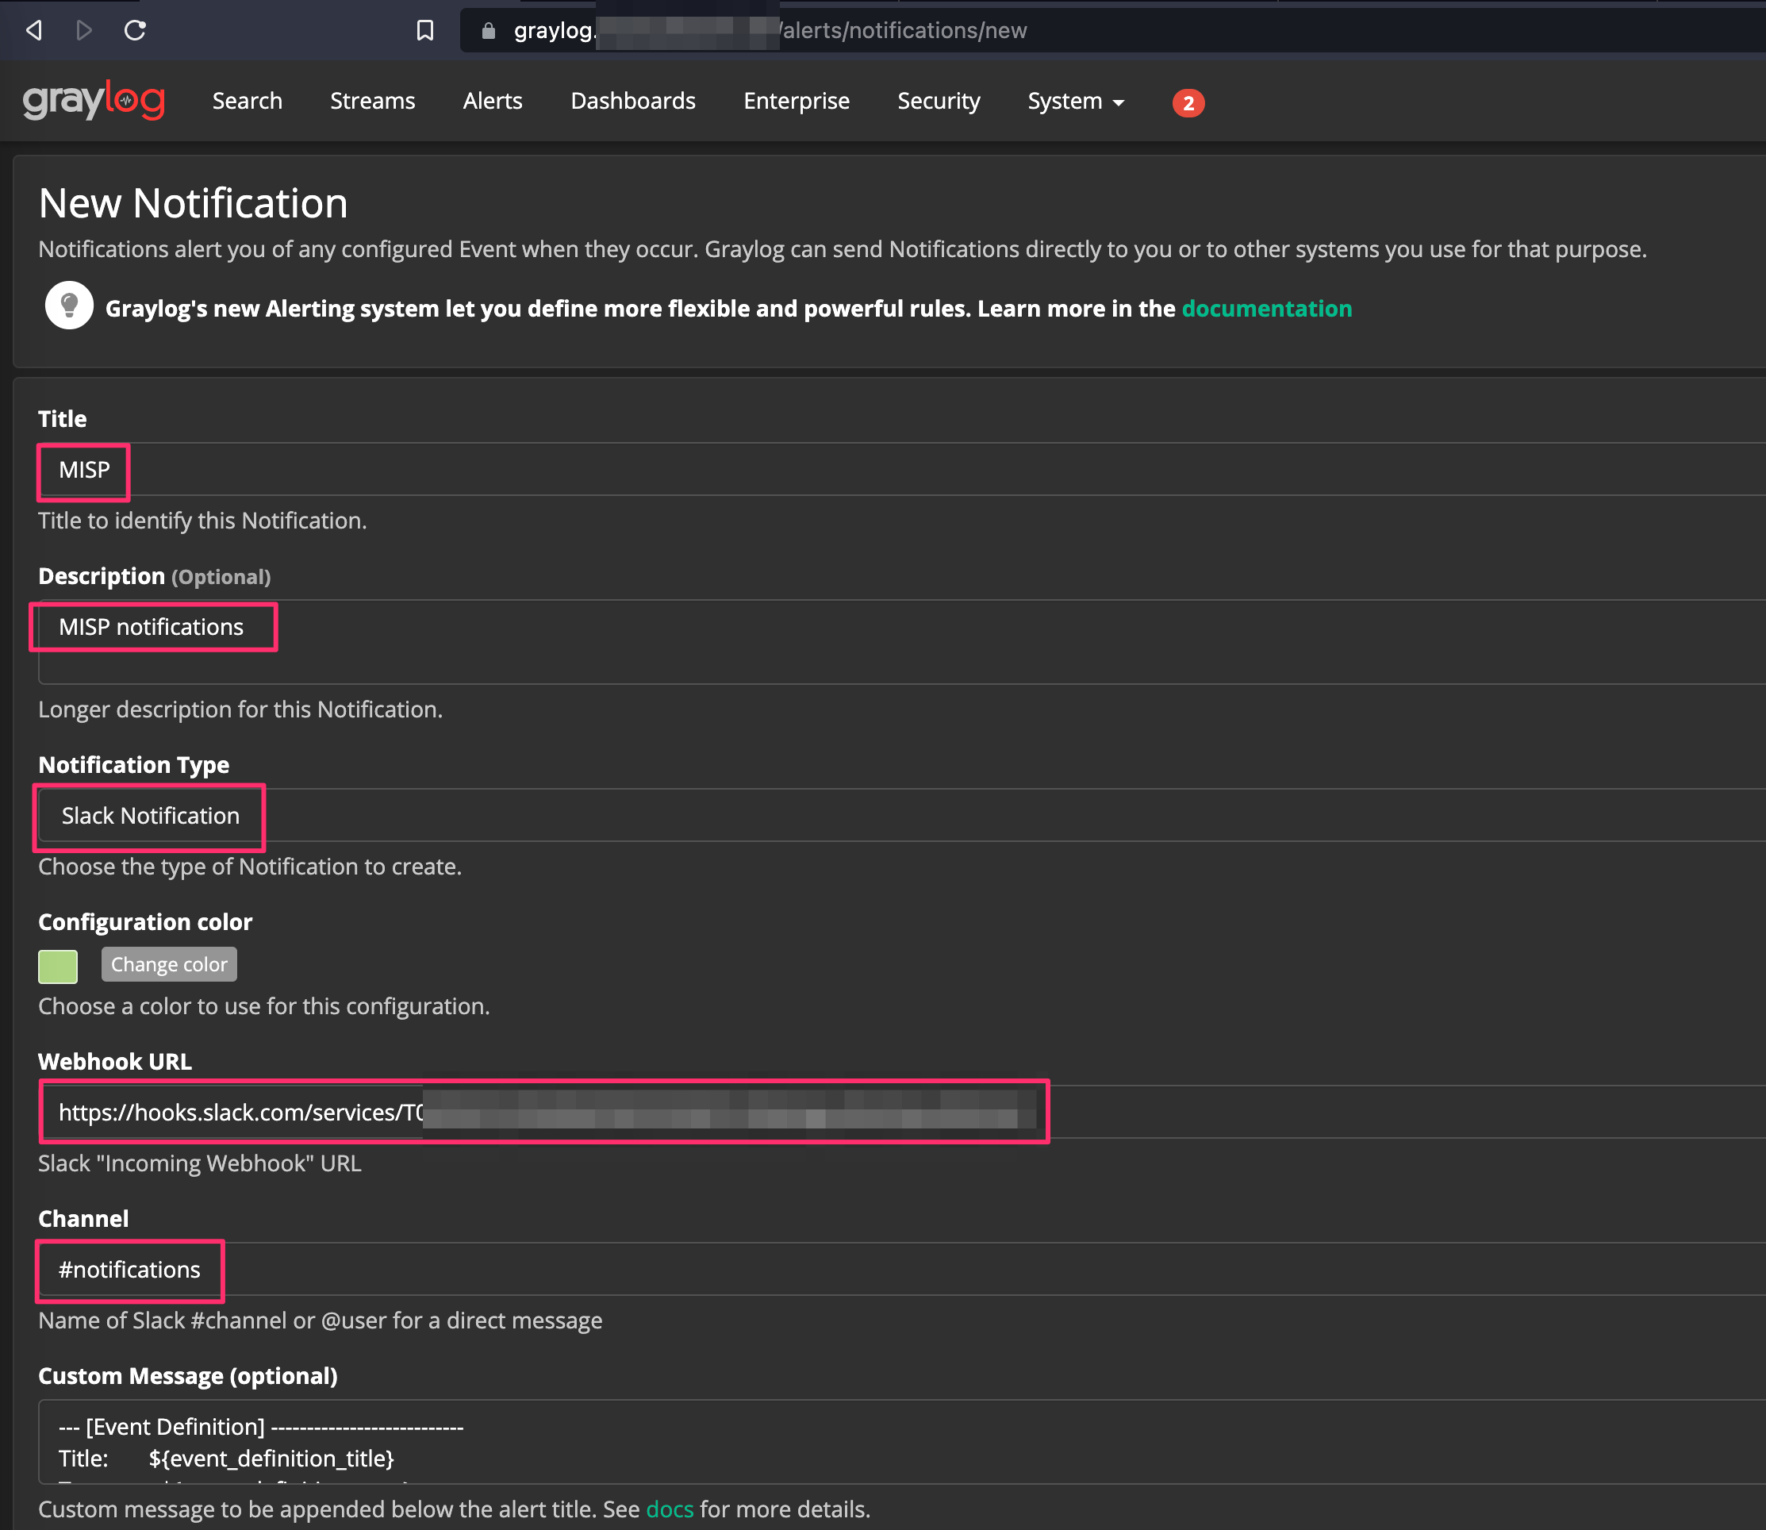Open the bookmark icon in address bar
This screenshot has height=1530, width=1766.
(x=424, y=30)
